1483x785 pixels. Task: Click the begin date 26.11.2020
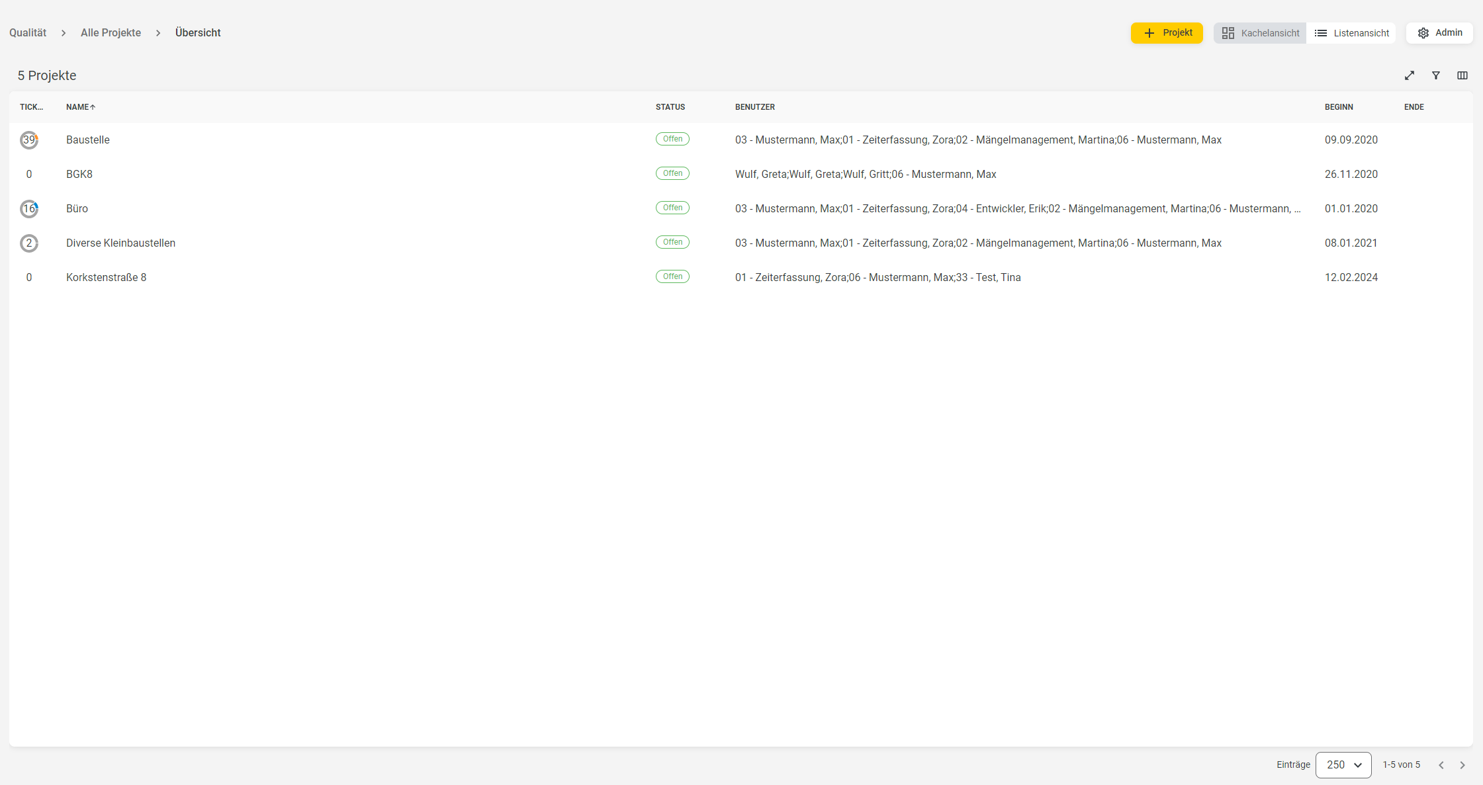click(x=1351, y=175)
